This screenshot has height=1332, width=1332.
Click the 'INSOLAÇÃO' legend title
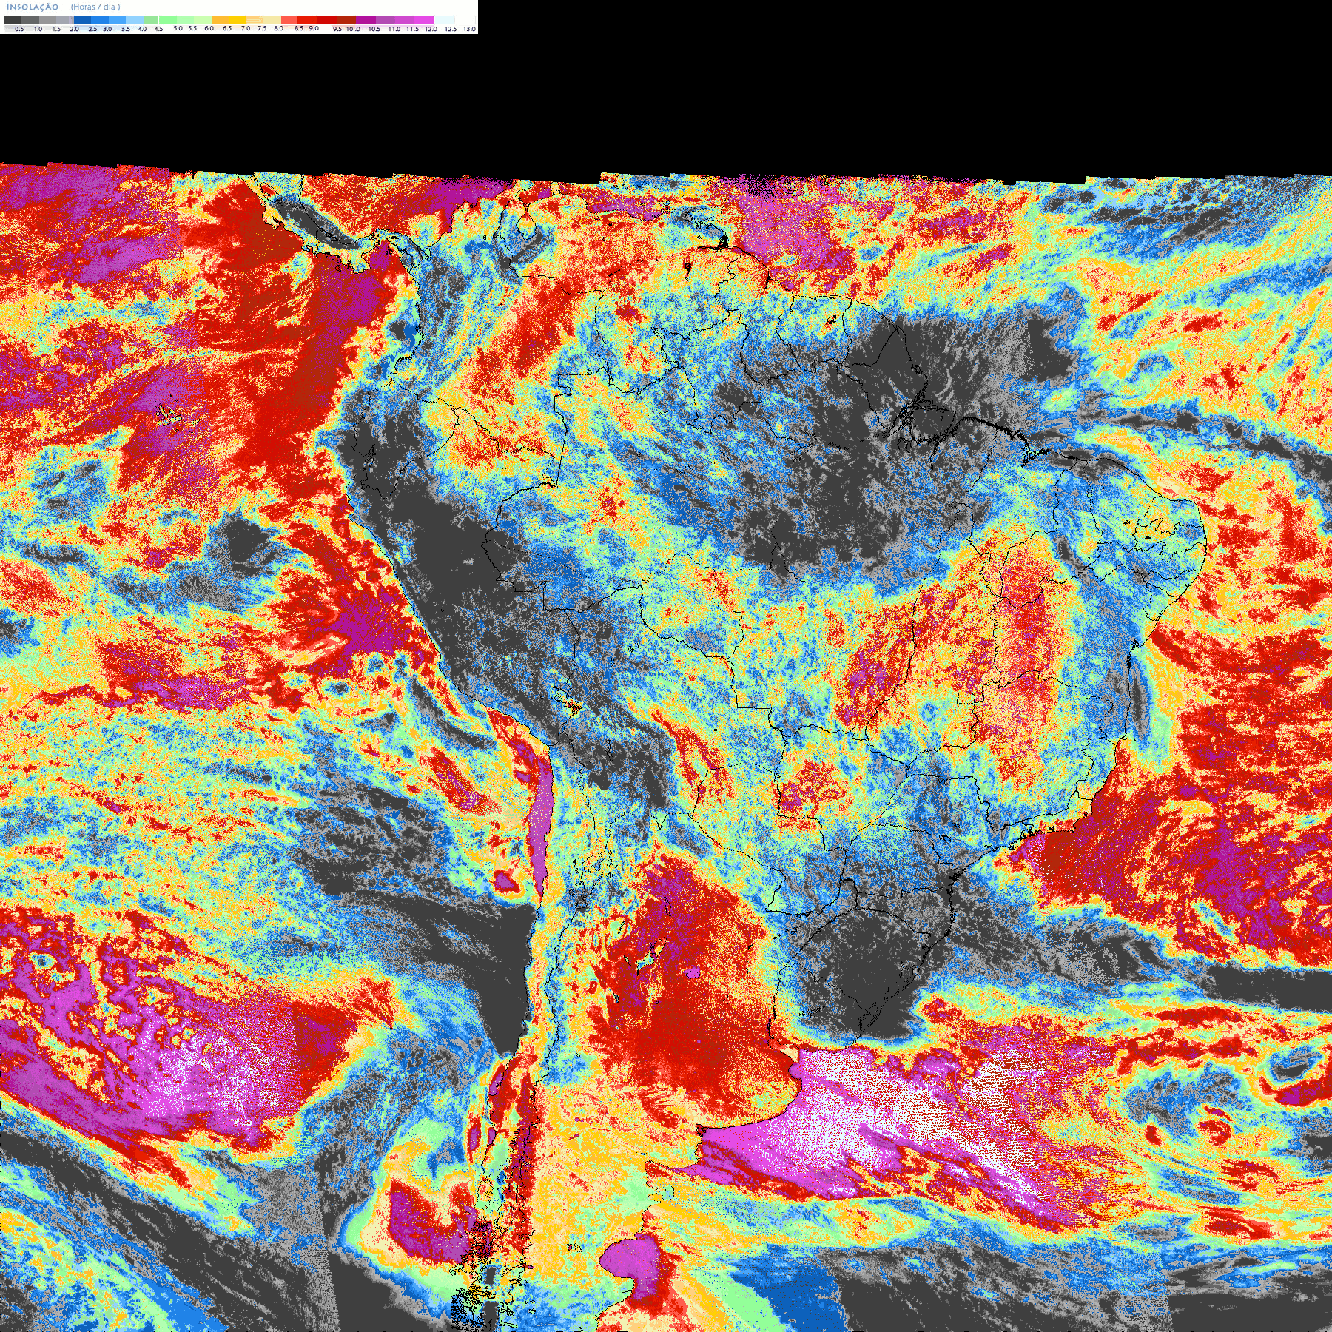click(x=33, y=7)
